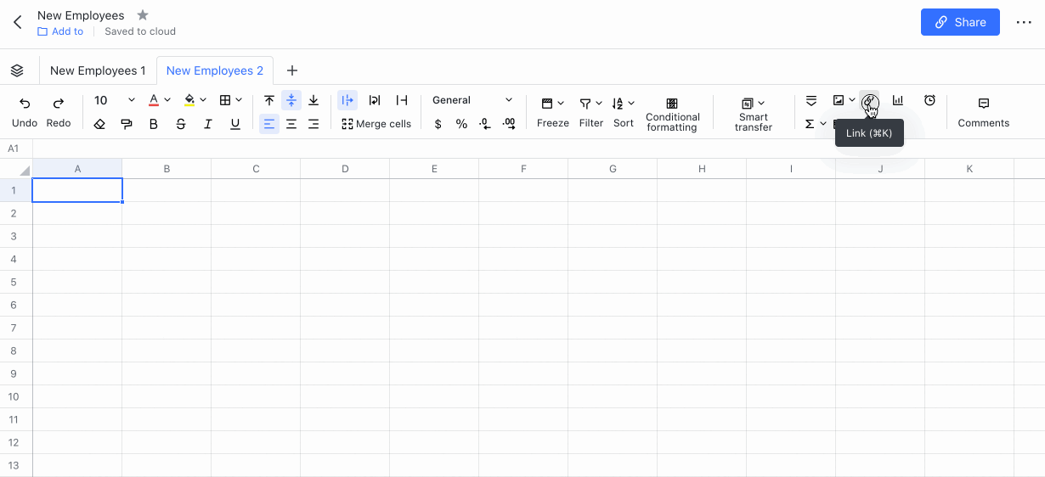The width and height of the screenshot is (1045, 477).
Task: Star the New Employees document
Action: tap(143, 15)
